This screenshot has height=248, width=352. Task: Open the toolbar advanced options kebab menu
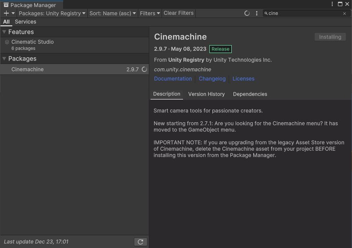point(257,13)
